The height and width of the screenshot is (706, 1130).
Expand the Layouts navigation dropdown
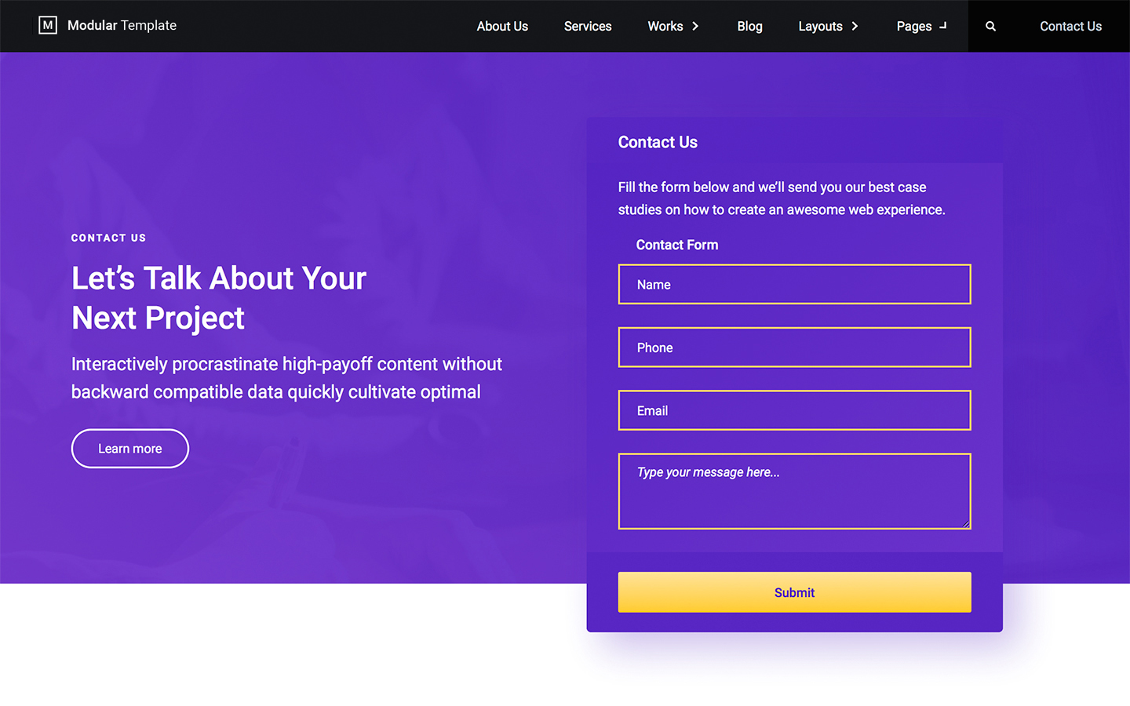(821, 26)
